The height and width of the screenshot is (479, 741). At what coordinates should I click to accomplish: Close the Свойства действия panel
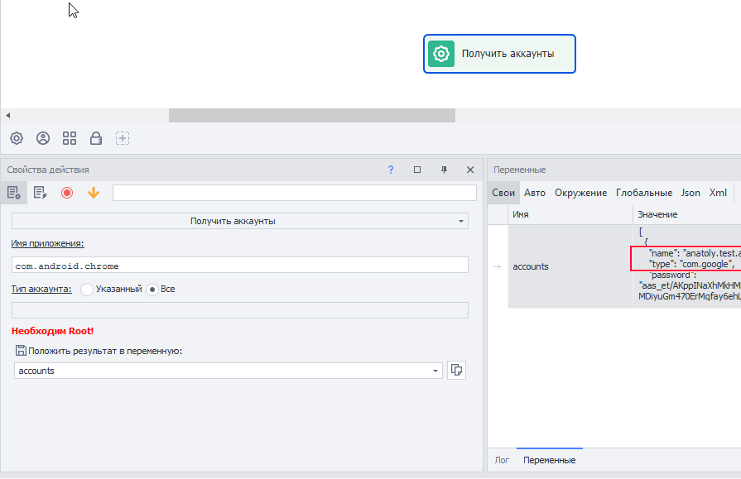pos(470,170)
